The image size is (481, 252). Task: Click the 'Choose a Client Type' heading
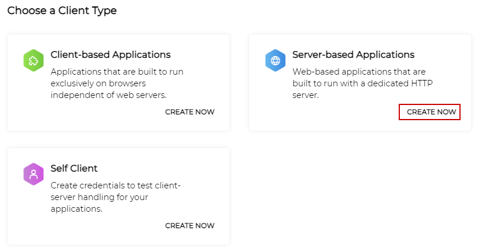coord(62,10)
